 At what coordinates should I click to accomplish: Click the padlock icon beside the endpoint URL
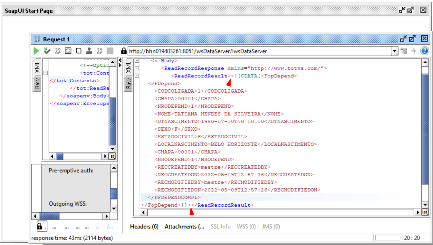click(124, 51)
